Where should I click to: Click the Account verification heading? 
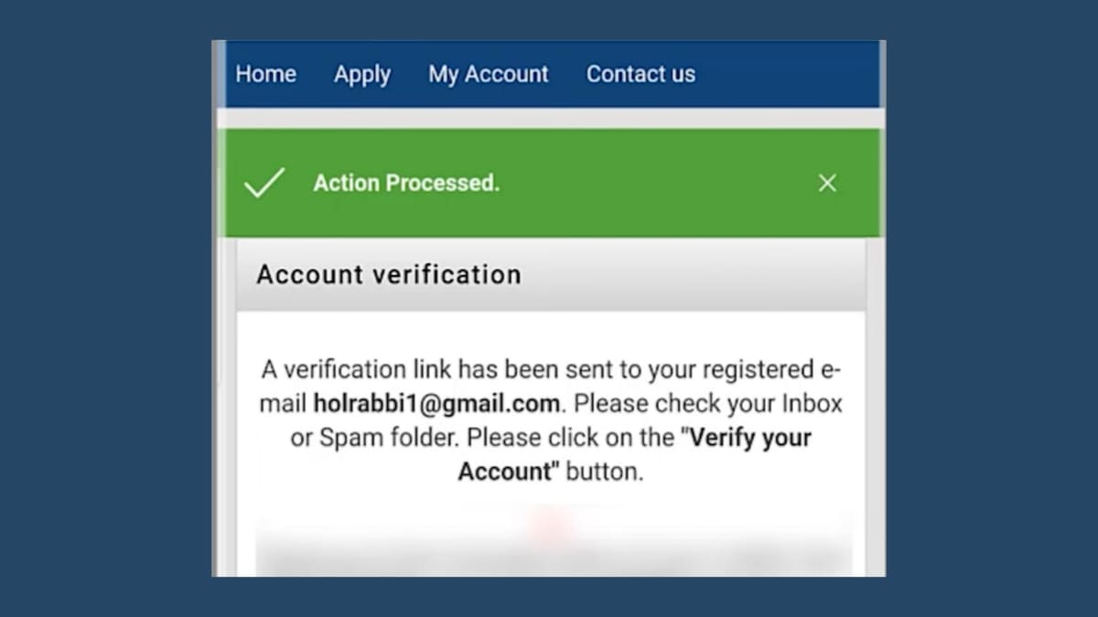click(x=388, y=274)
